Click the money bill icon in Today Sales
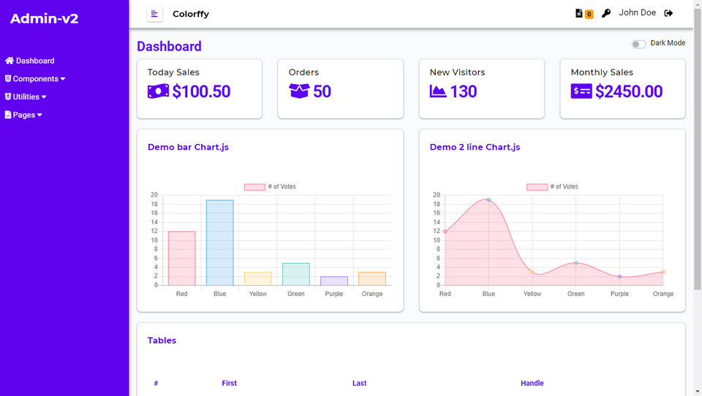 click(x=158, y=91)
